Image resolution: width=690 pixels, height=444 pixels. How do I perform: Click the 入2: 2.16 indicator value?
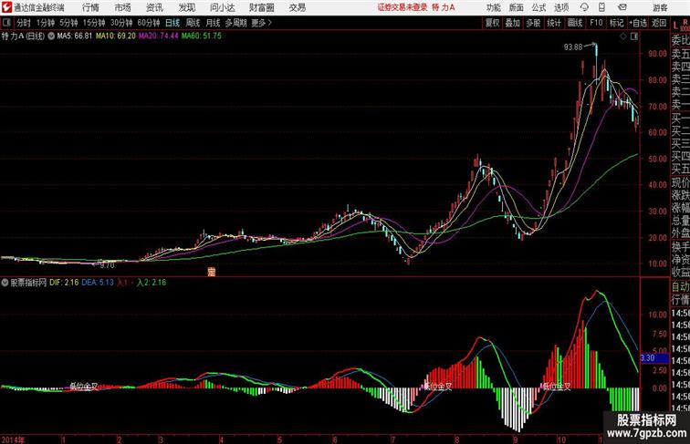[152, 283]
